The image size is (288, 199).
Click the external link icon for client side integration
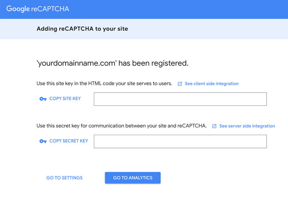click(x=180, y=84)
